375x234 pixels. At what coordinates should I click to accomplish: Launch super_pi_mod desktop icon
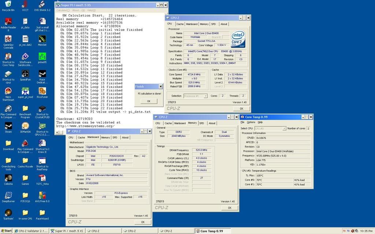pos(25,91)
